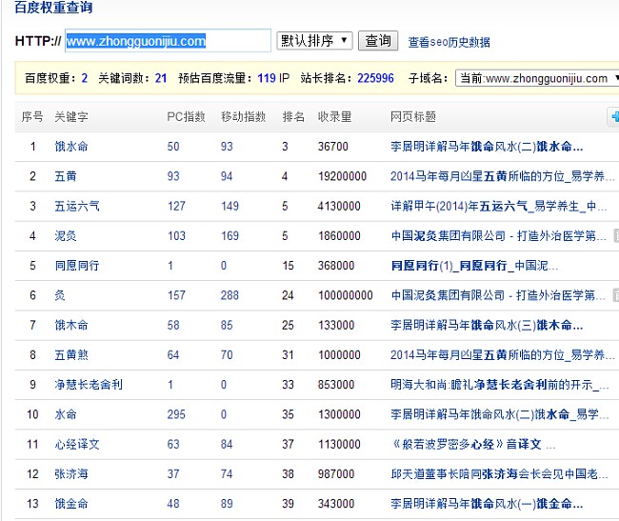Screen dimensions: 619x521
Task: Click PC指数 value 50 for 饿水命
Action: point(173,147)
